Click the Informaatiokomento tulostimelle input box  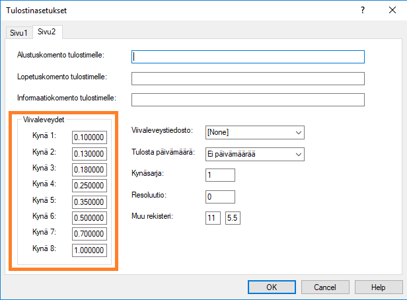(x=248, y=100)
